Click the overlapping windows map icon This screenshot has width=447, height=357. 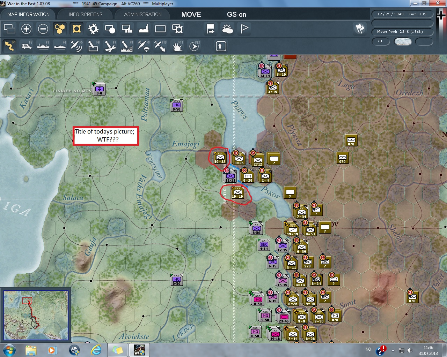coord(9,29)
